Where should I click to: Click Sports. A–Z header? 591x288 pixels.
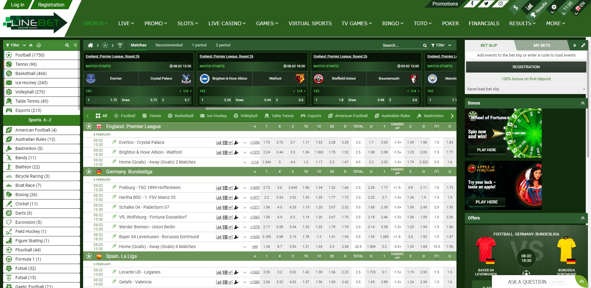42,120
